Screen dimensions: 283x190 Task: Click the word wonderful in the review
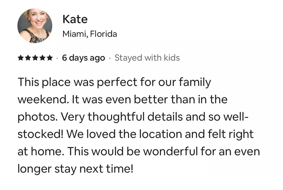click(170, 151)
